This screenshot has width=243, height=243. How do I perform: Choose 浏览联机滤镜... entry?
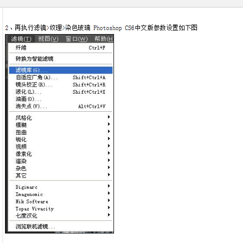[61, 226]
